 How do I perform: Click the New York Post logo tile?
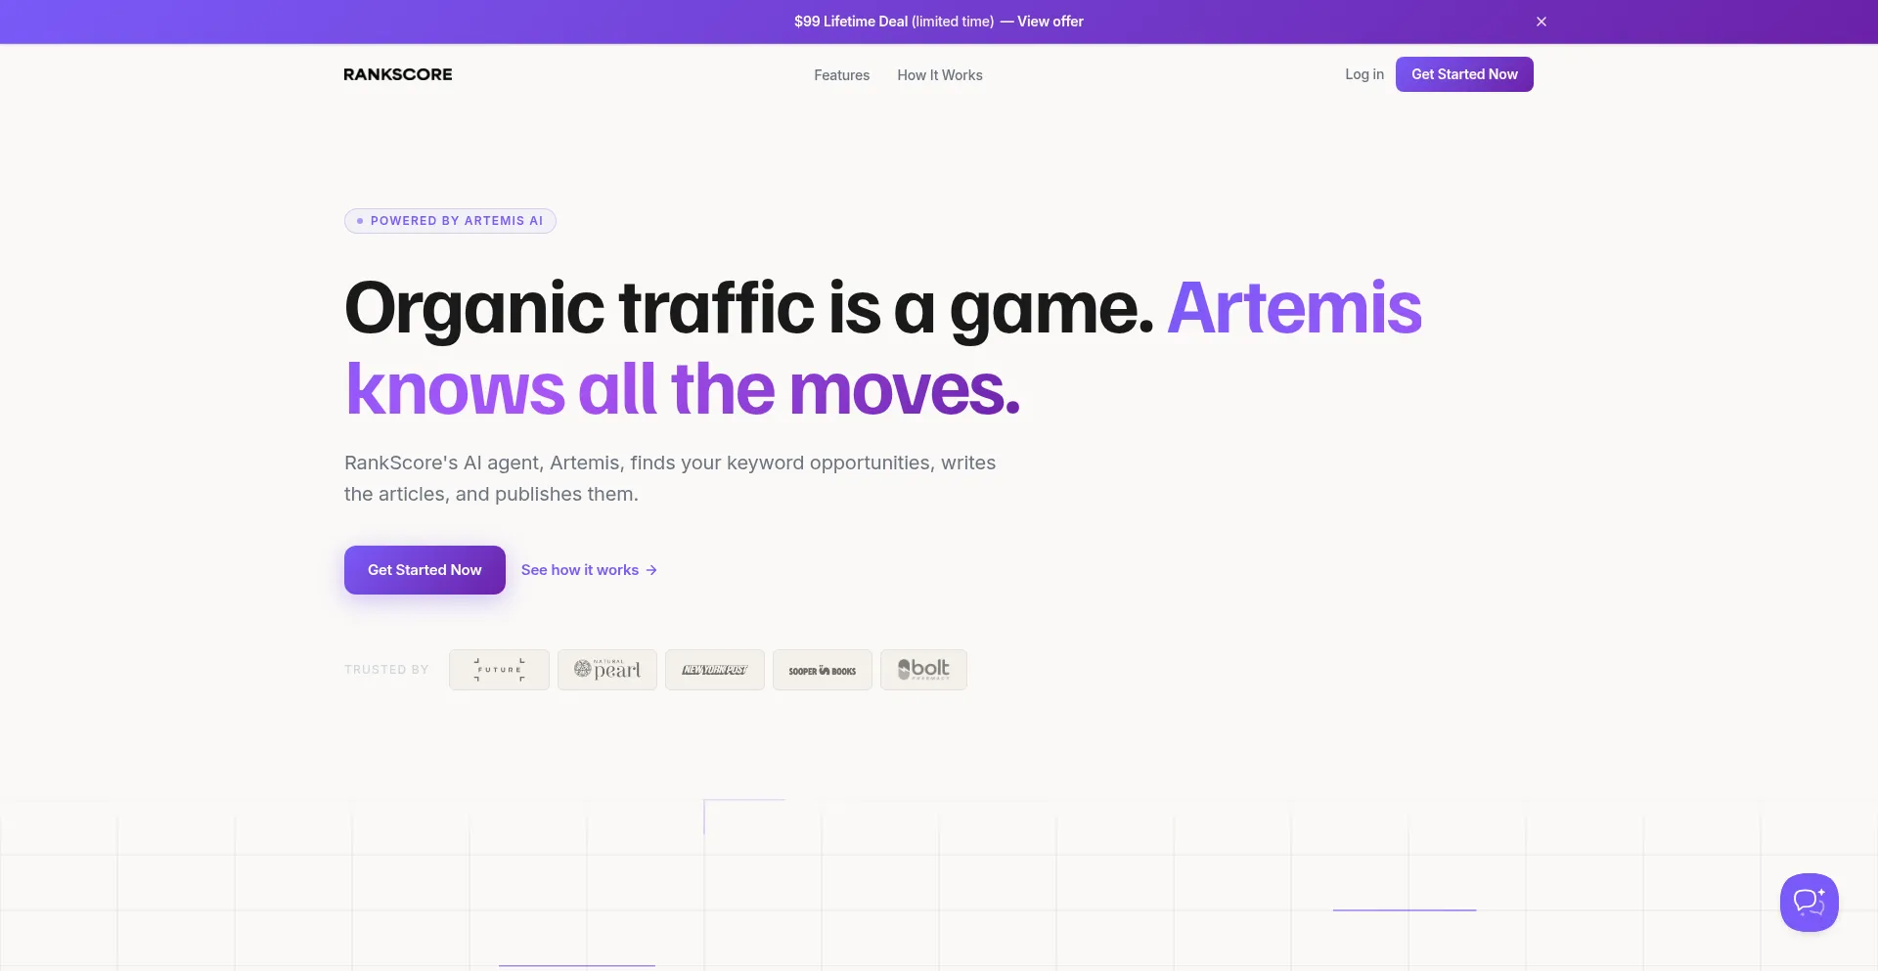pyautogui.click(x=715, y=670)
